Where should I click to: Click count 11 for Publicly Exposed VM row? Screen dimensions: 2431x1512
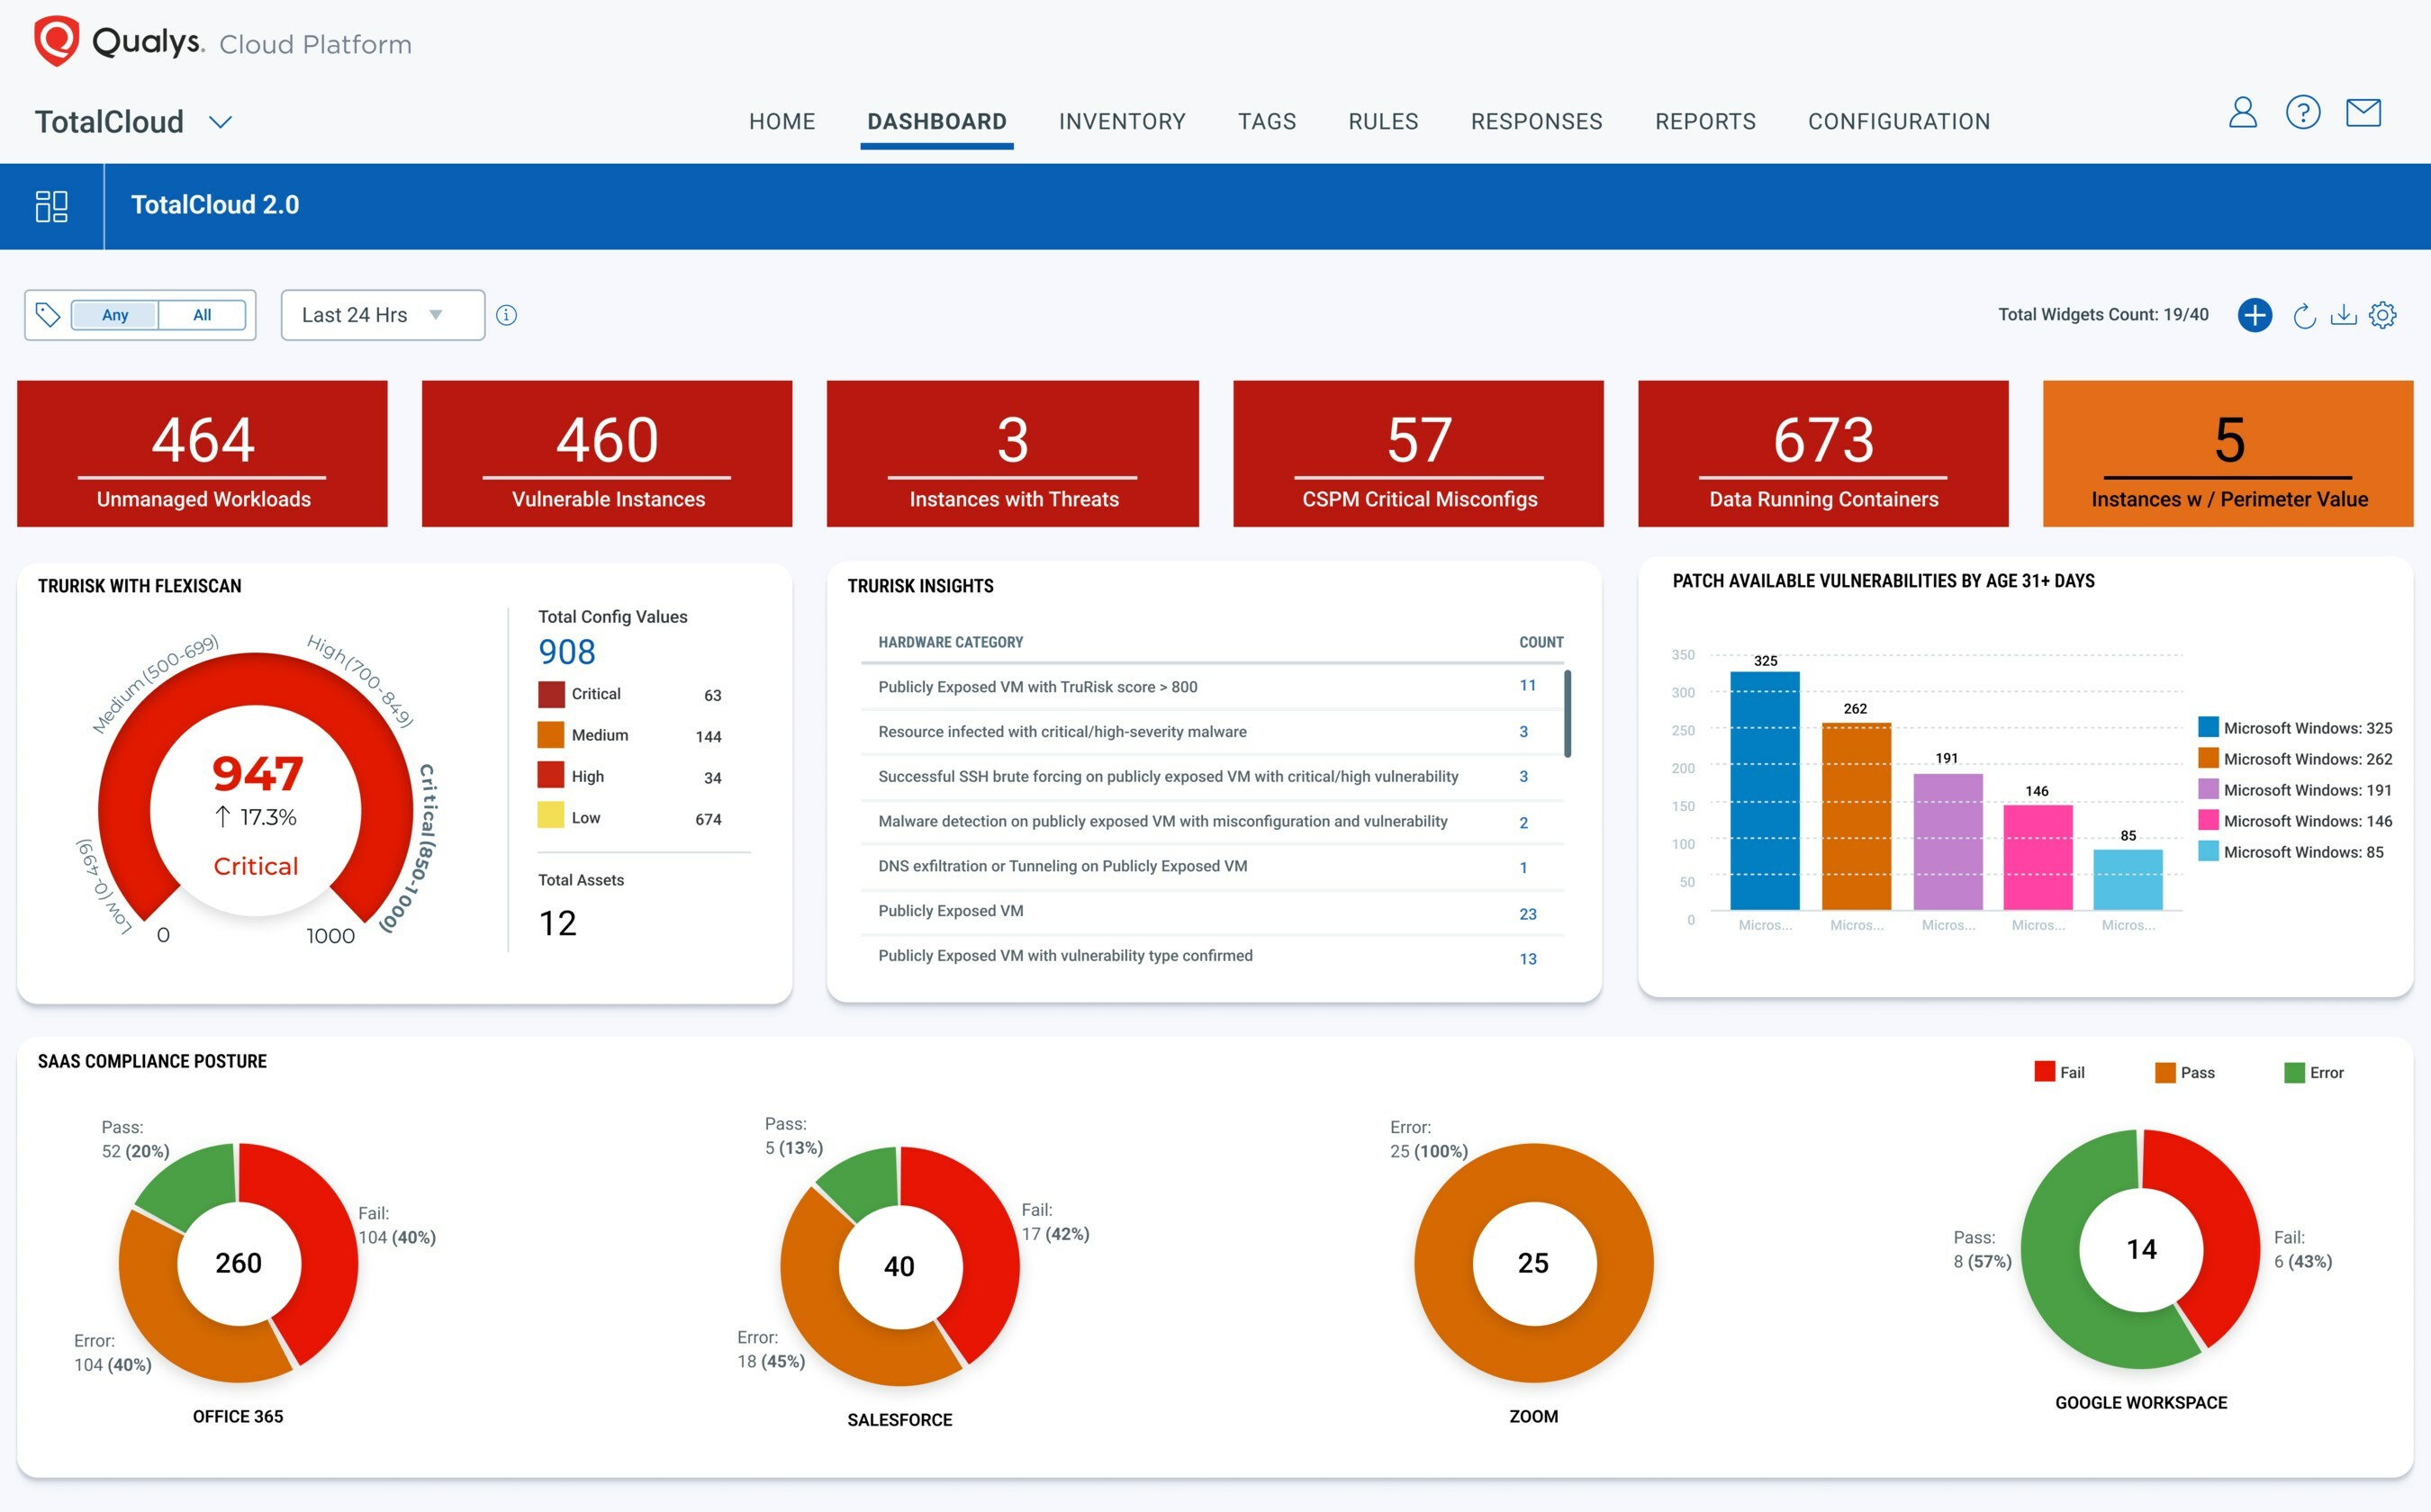pos(1527,685)
